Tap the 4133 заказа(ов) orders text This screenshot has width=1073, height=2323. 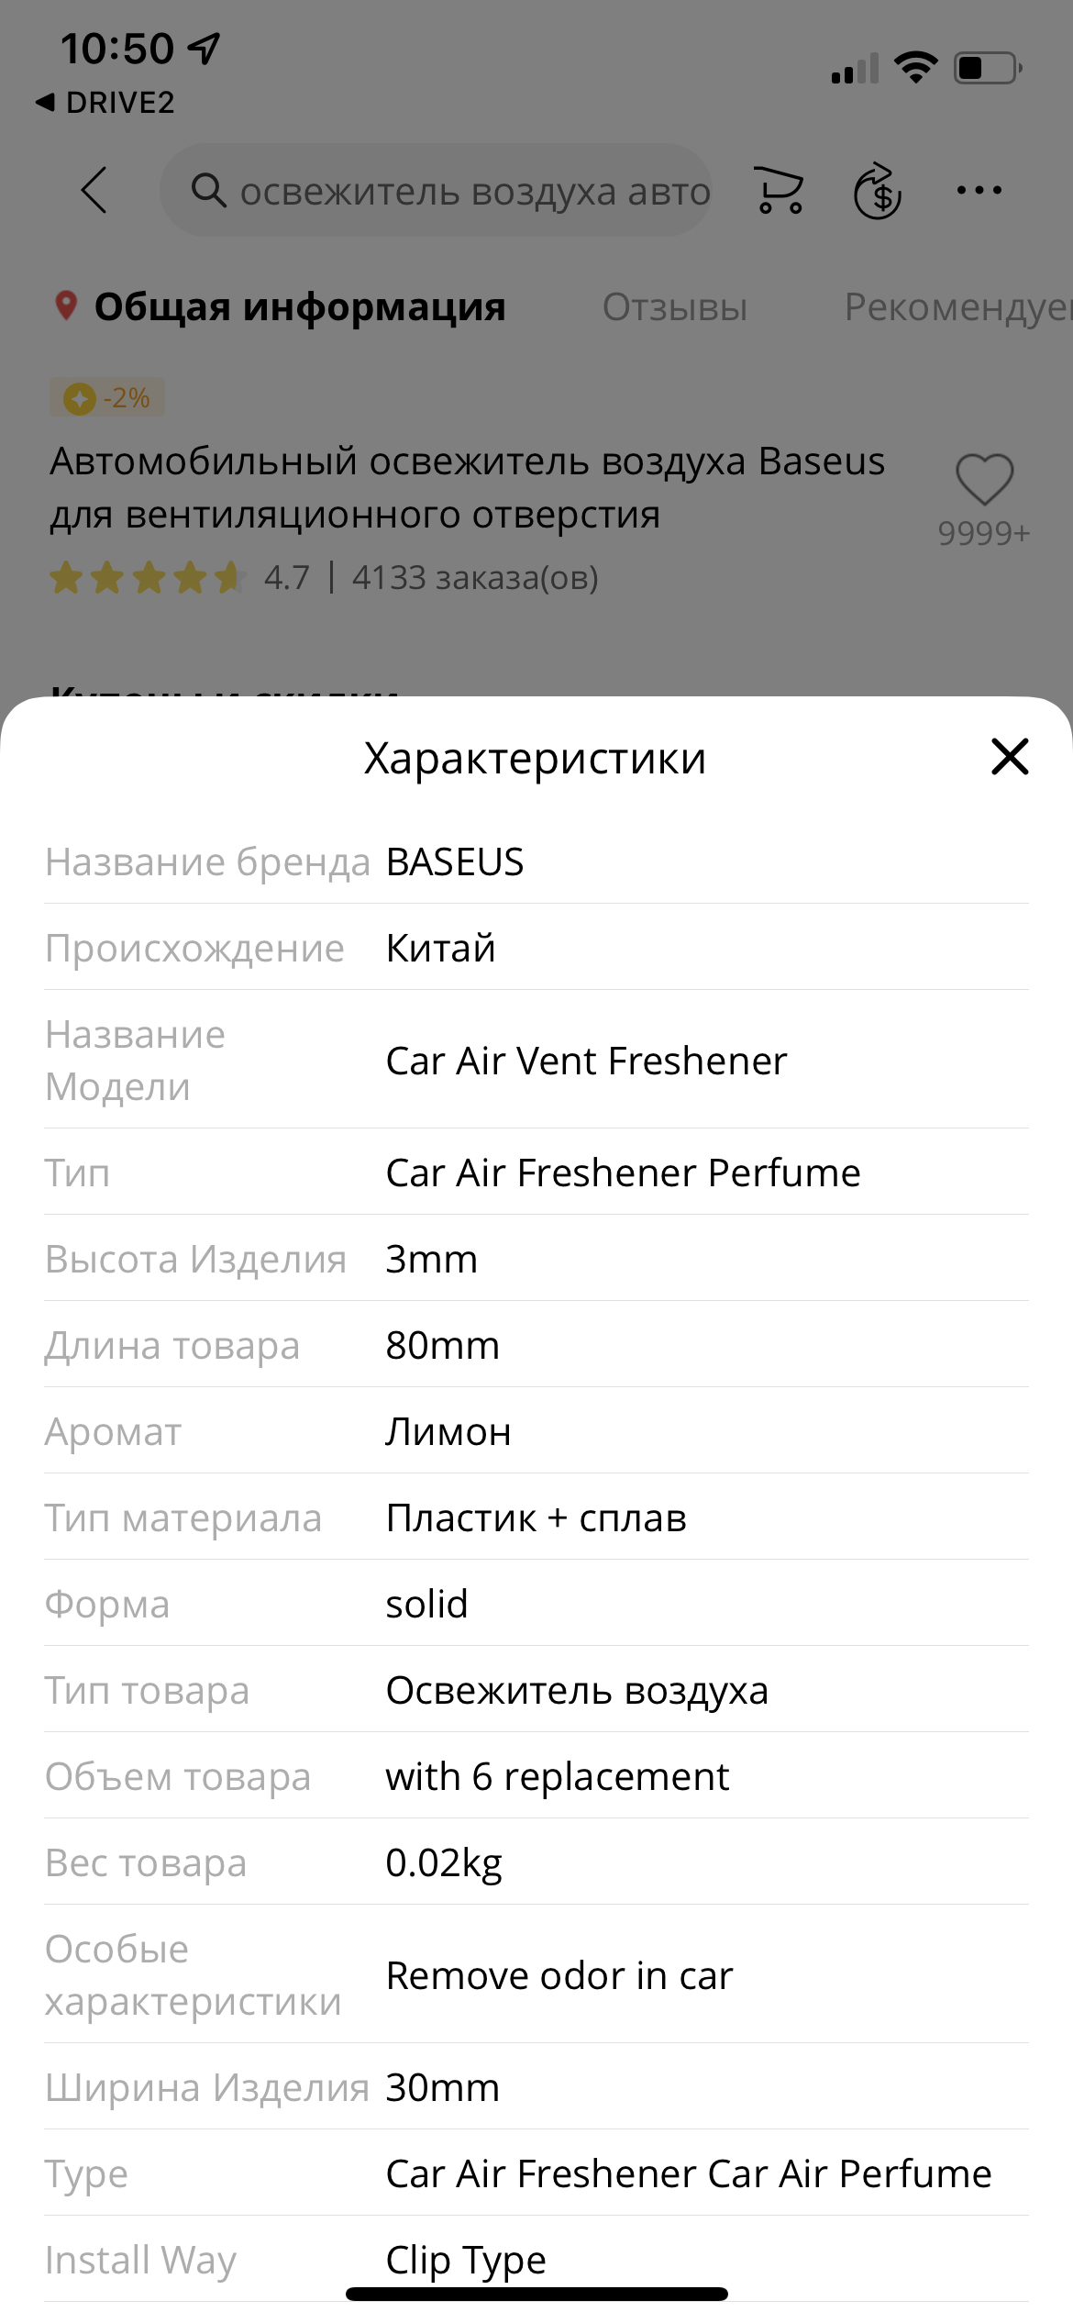point(475,578)
